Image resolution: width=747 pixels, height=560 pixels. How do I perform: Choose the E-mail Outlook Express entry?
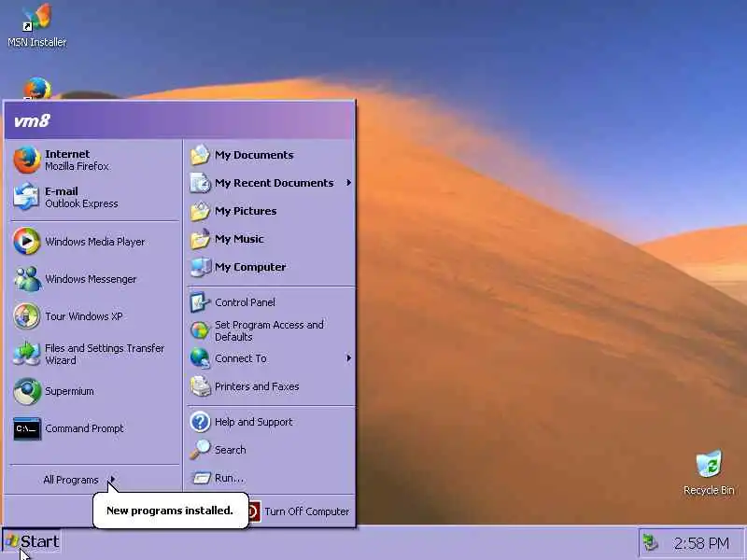[x=94, y=197]
